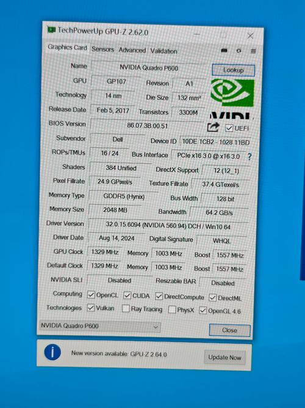
Task: Toggle the Ray Tracing checkbox
Action: pos(126,308)
